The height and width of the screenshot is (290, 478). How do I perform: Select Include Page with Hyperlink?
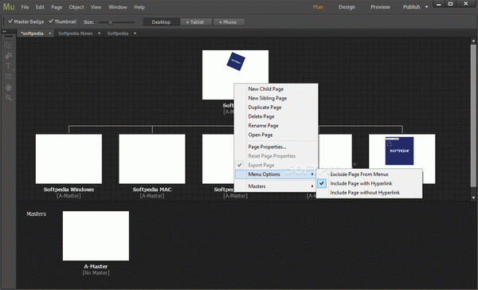tap(369, 183)
